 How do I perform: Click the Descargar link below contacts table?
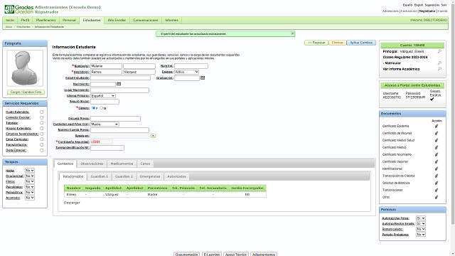[72, 203]
